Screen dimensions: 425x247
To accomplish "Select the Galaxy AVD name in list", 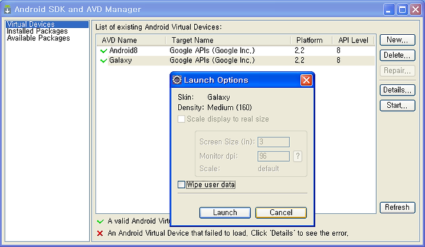I will point(120,60).
